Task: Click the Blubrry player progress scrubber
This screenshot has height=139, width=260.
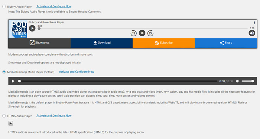Action: 39,29
